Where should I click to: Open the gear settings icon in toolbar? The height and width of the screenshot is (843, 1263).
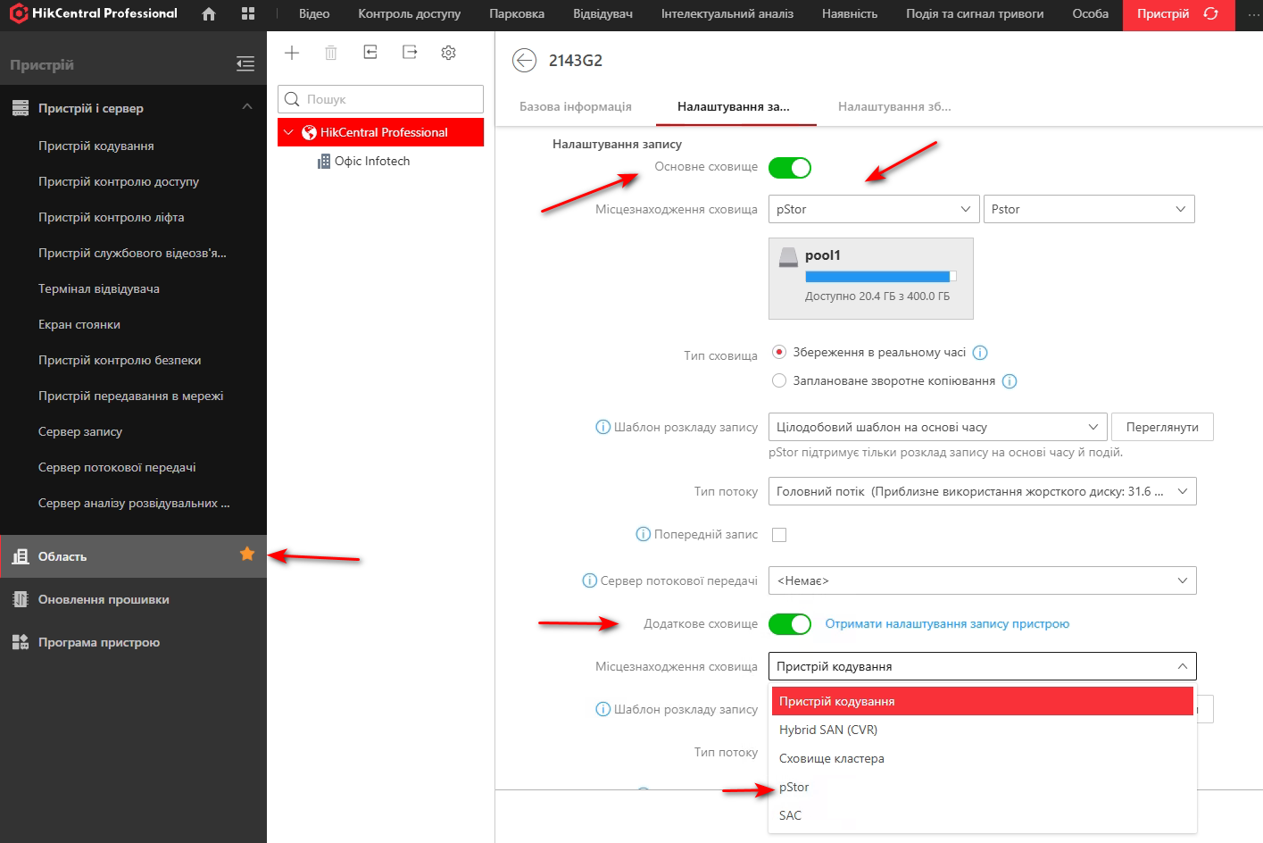448,53
